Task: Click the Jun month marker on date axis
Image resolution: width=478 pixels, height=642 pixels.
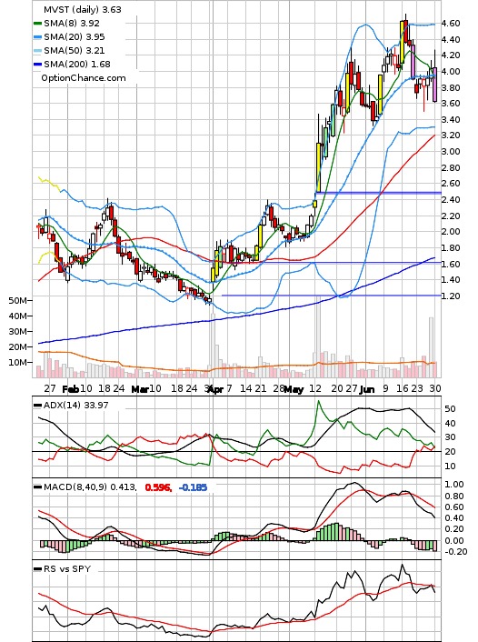Action: tap(367, 389)
